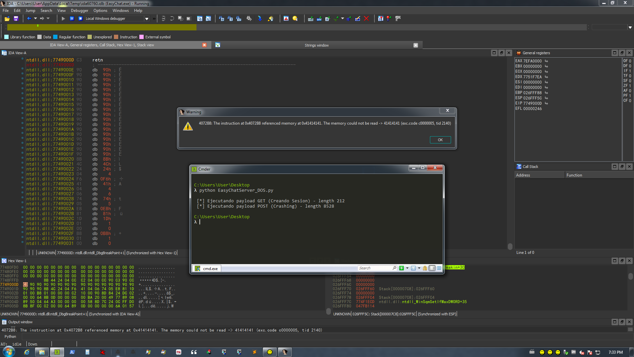Click the Save database floppy icon

click(x=16, y=19)
